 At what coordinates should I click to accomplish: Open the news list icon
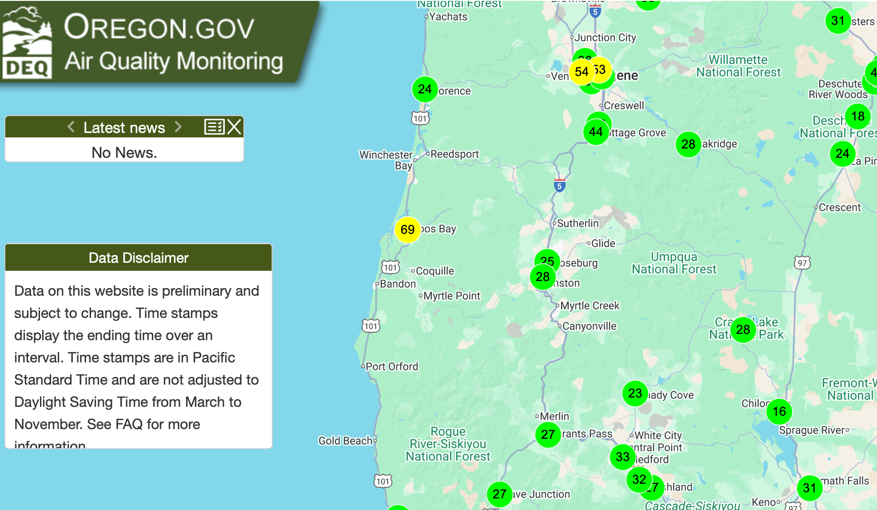pos(214,127)
